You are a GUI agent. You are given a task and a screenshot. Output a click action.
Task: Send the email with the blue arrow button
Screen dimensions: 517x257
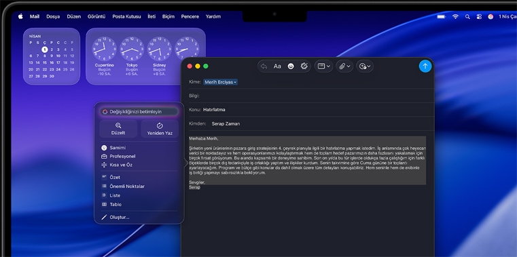pyautogui.click(x=425, y=66)
